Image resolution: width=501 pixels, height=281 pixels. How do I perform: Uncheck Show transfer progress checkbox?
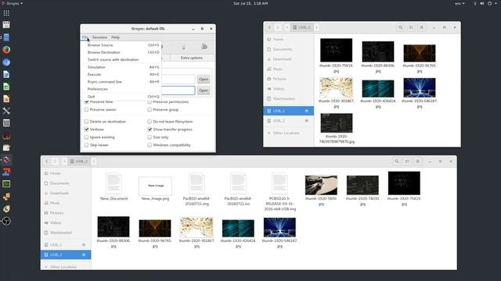[x=150, y=130]
